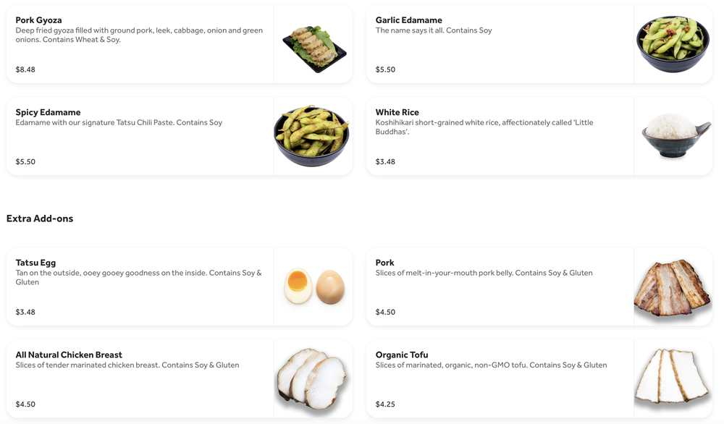
Task: Choose the Pork add-on title
Action: point(384,263)
